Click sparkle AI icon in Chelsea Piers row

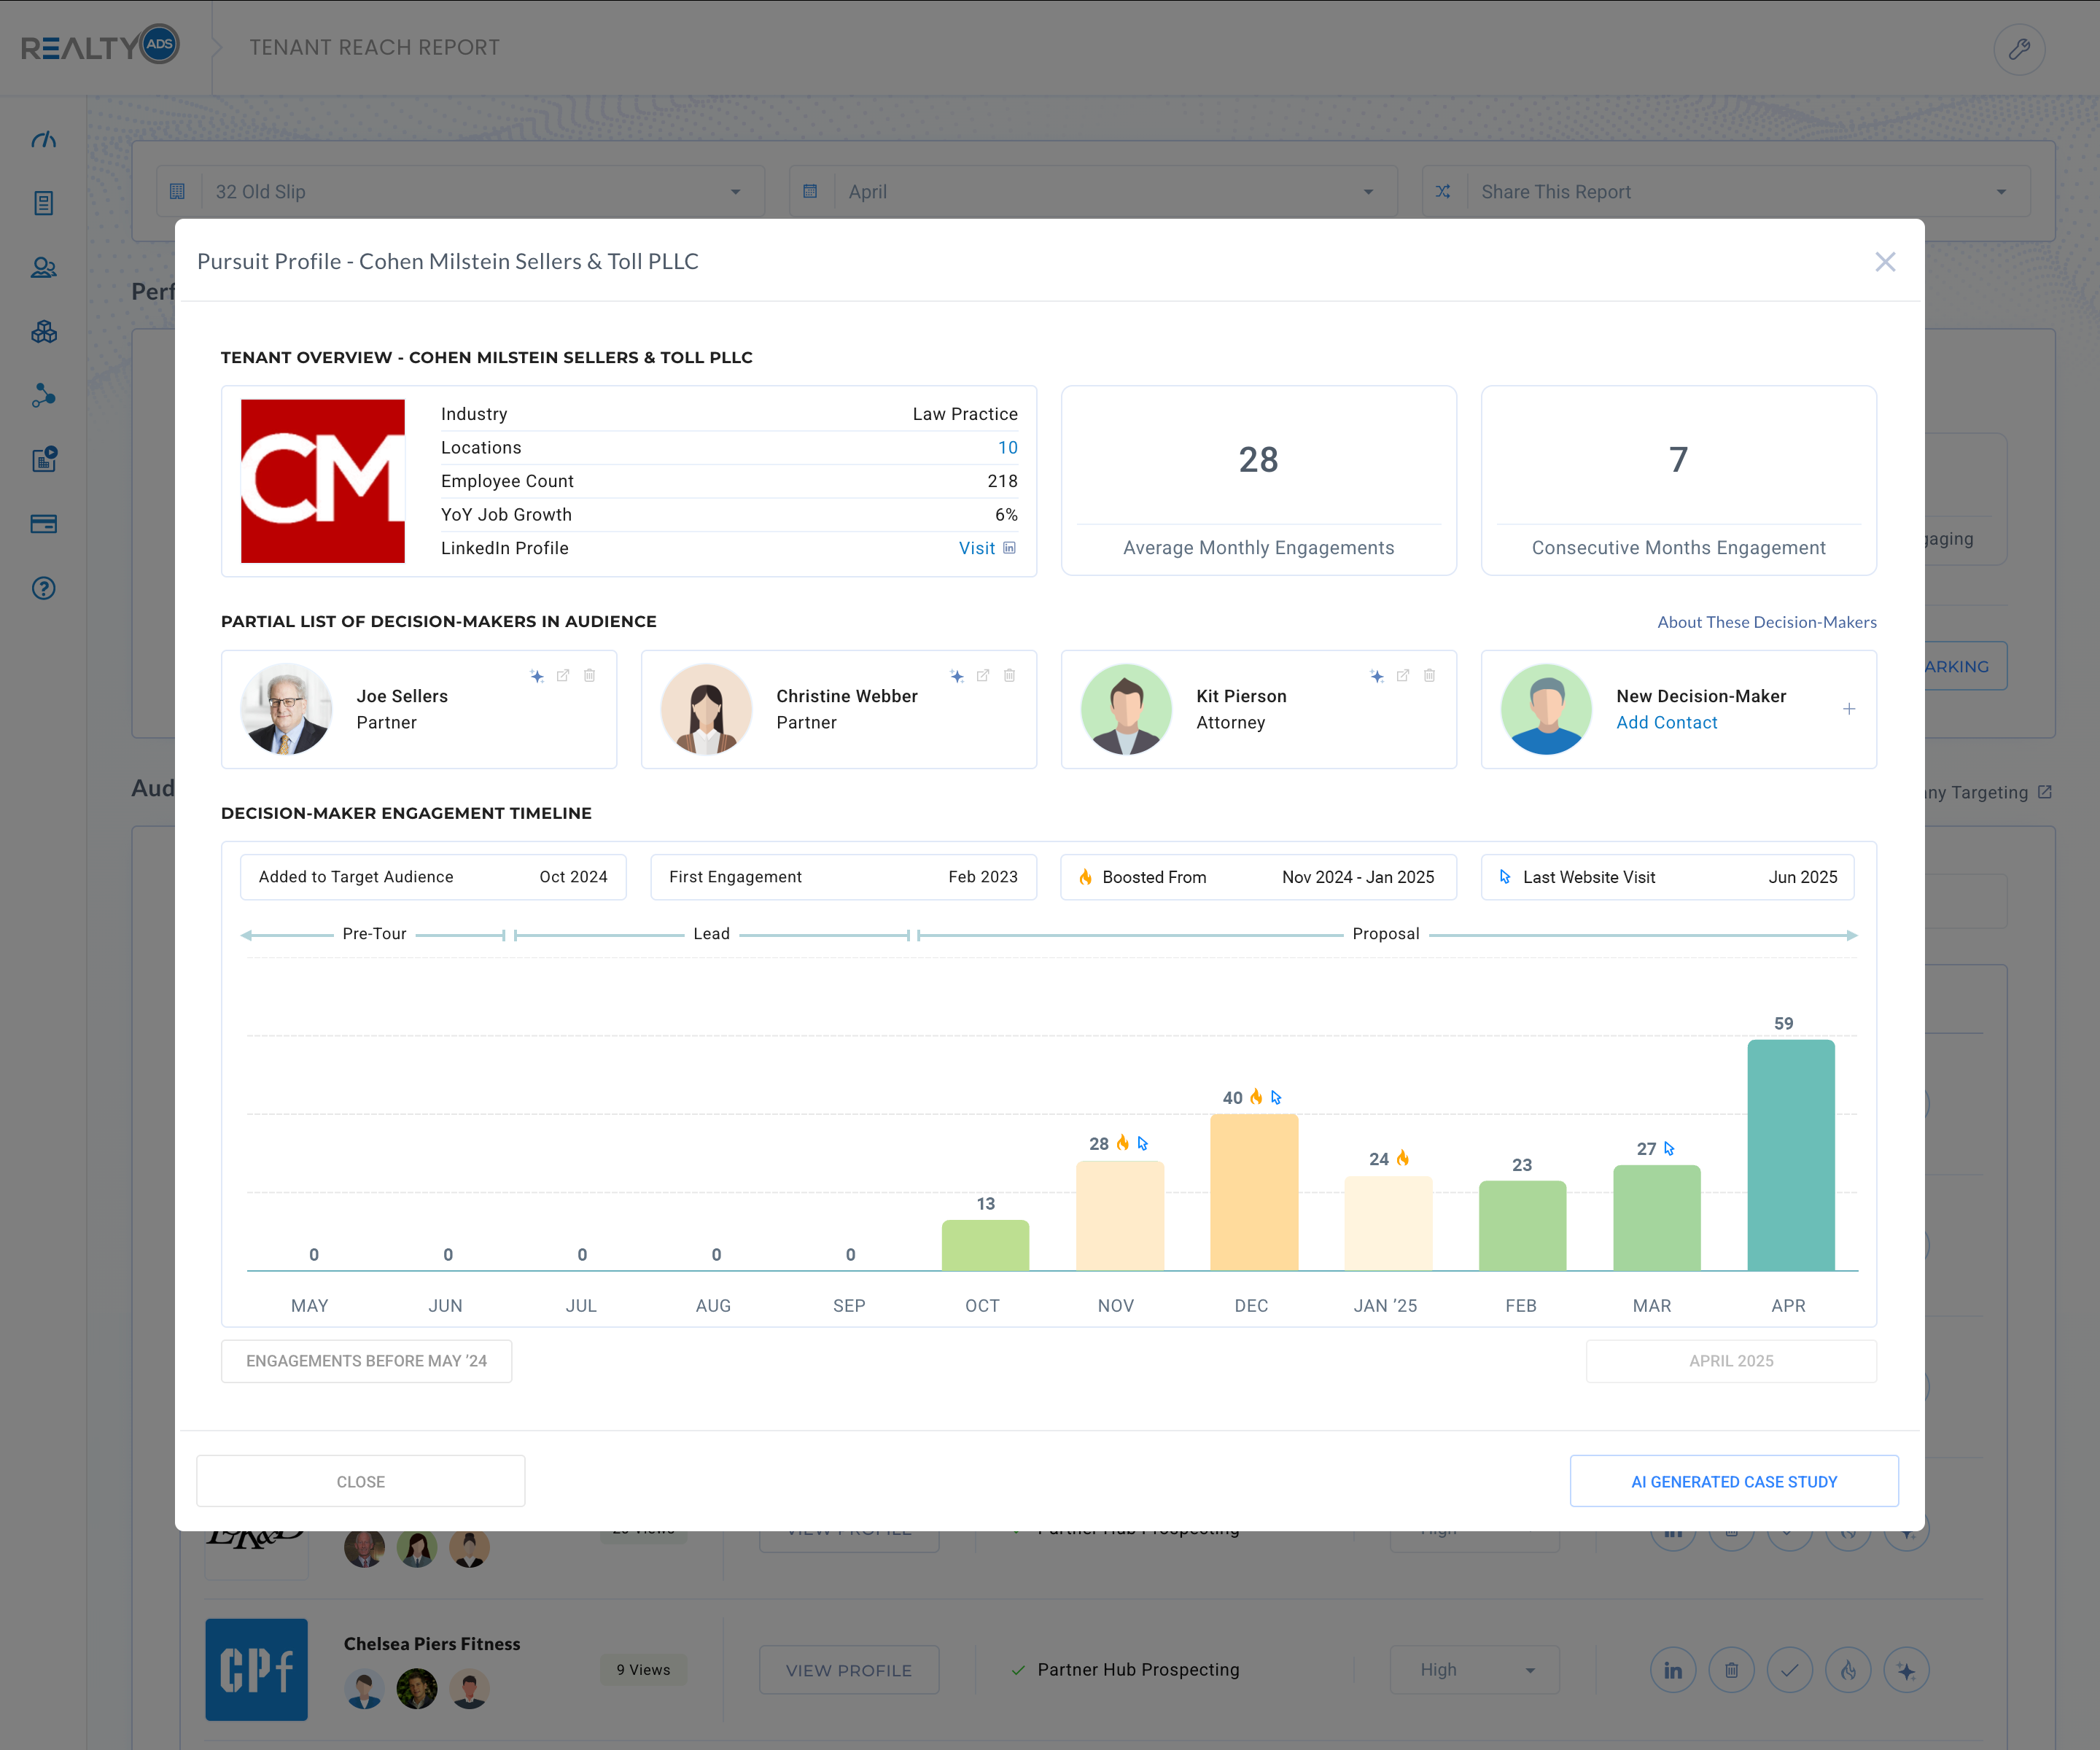[x=1907, y=1671]
